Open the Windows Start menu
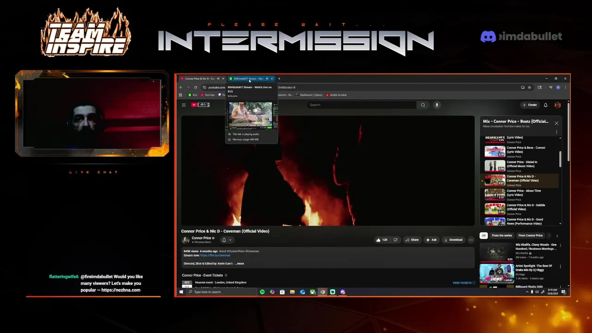 (181, 292)
